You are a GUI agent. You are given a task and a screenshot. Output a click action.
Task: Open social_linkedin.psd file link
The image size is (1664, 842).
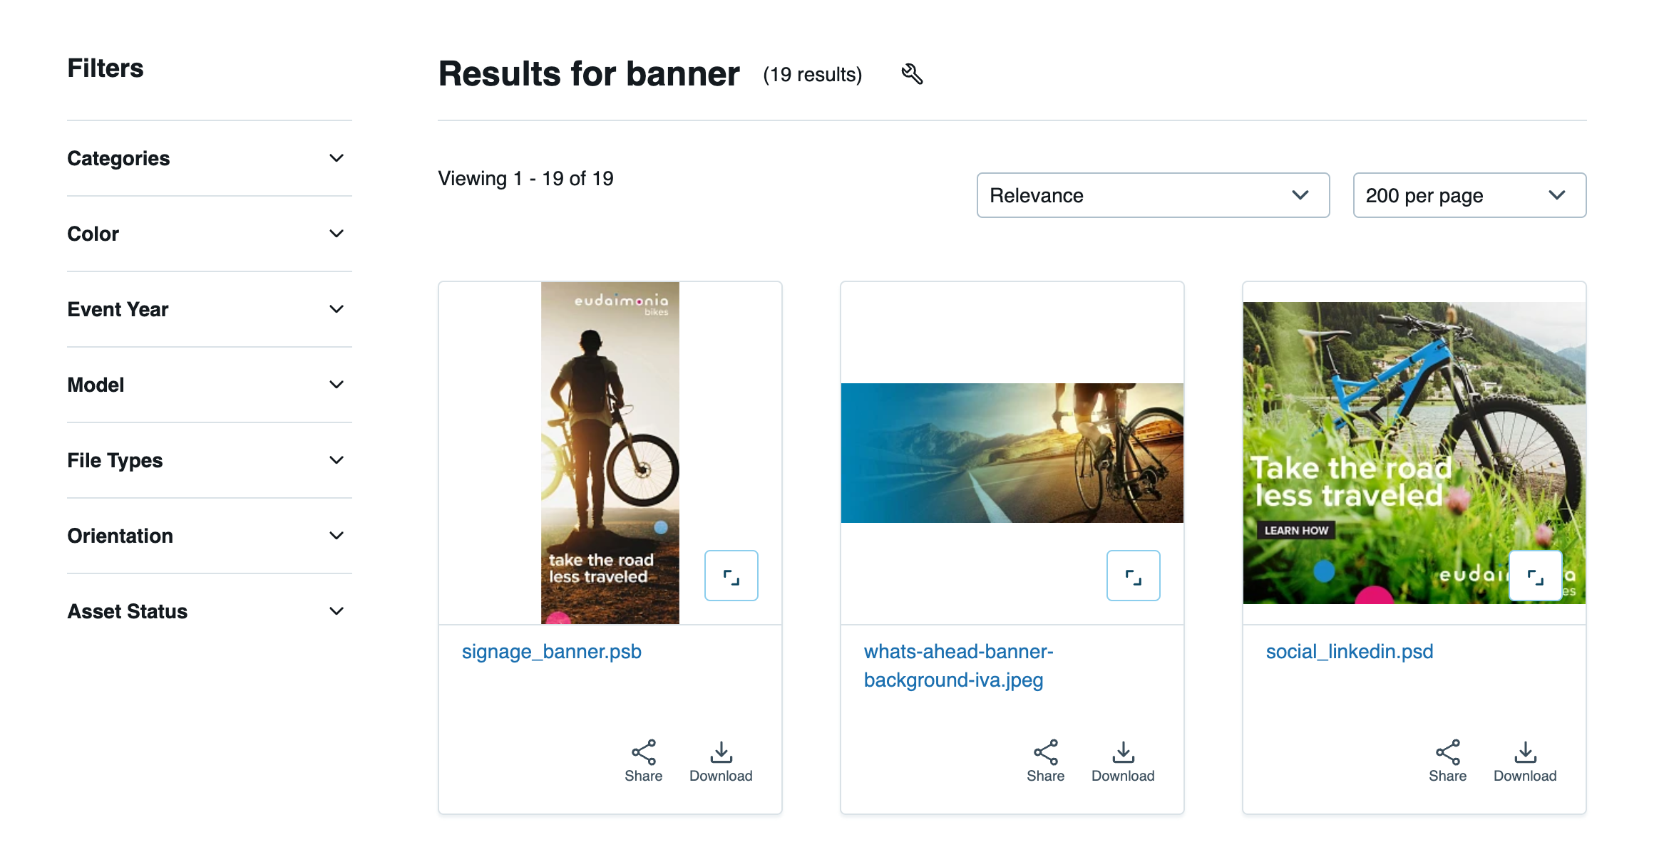(1349, 652)
